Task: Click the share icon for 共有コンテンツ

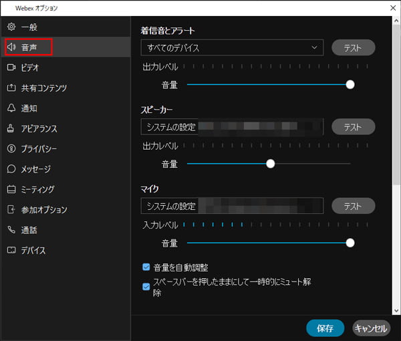Action: coord(11,88)
